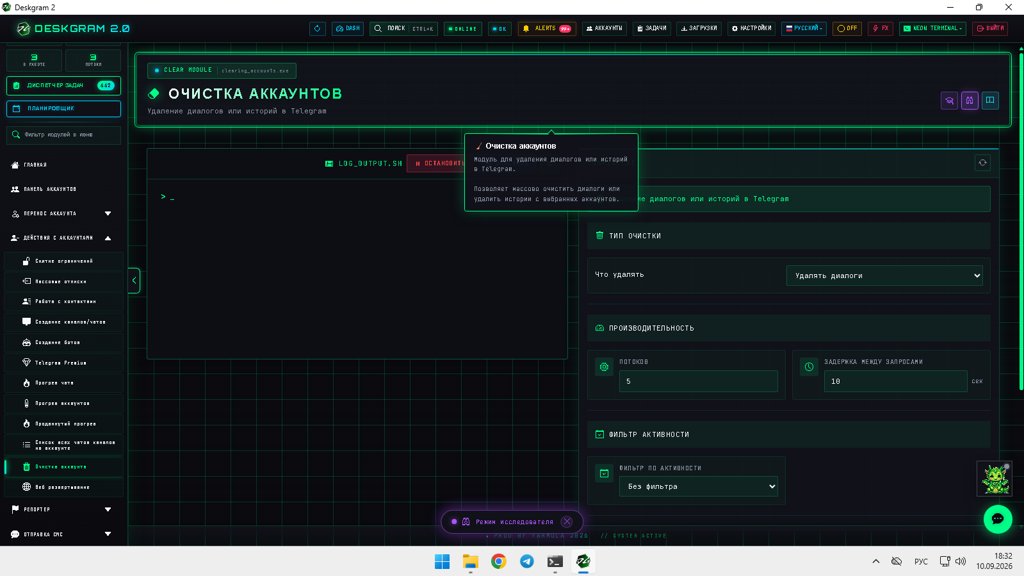Open the Без фильтра activity filter dropdown
The width and height of the screenshot is (1024, 576).
pos(698,486)
